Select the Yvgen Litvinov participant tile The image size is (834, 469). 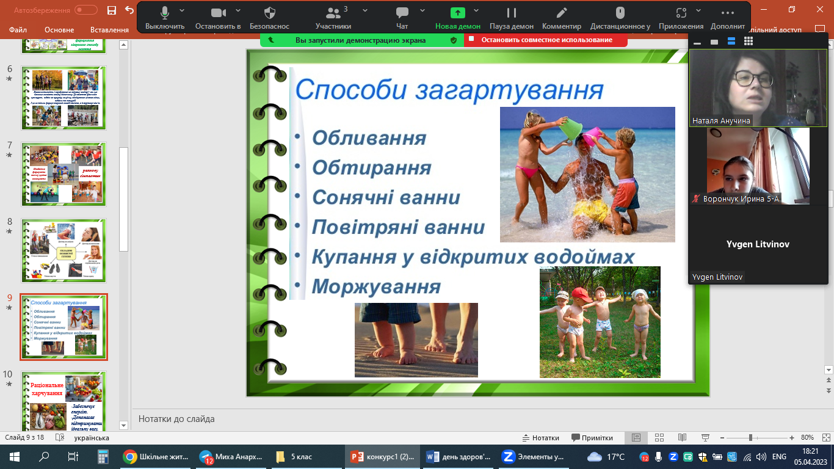[x=758, y=244]
